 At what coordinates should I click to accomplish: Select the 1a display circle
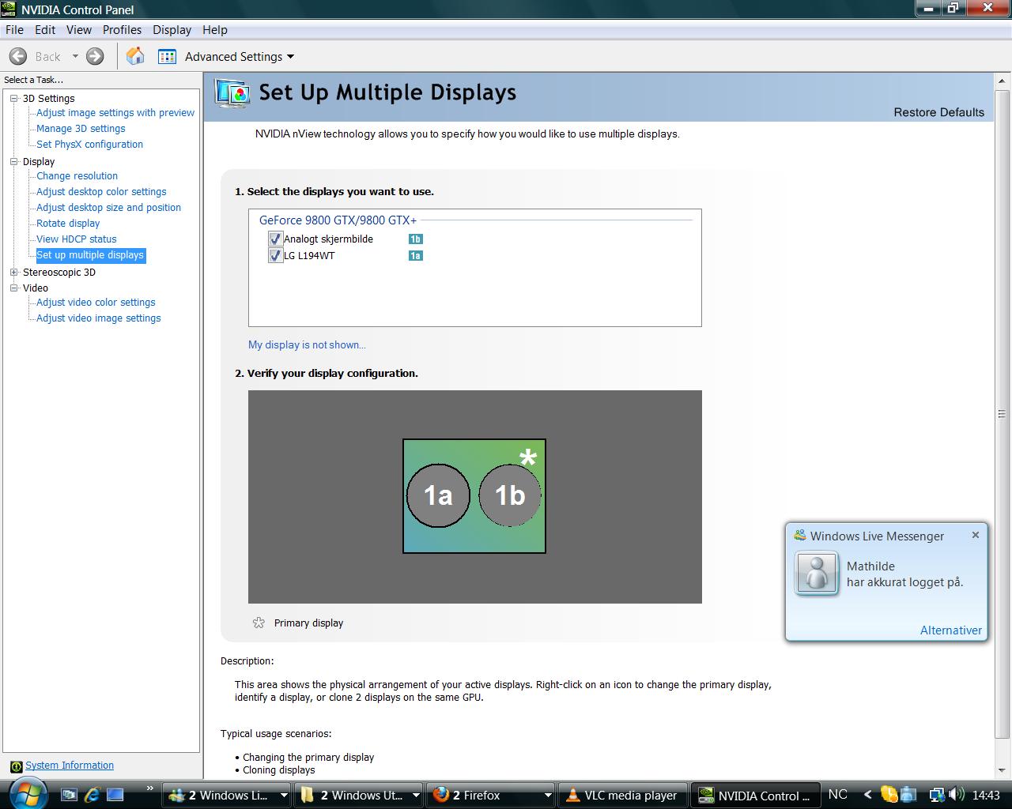[x=438, y=495]
